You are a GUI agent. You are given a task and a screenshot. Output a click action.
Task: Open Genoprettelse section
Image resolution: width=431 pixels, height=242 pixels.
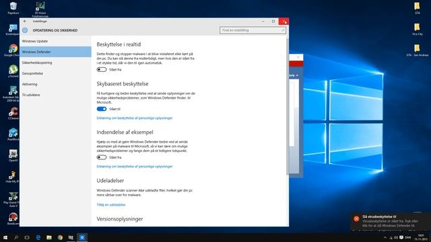click(55, 73)
